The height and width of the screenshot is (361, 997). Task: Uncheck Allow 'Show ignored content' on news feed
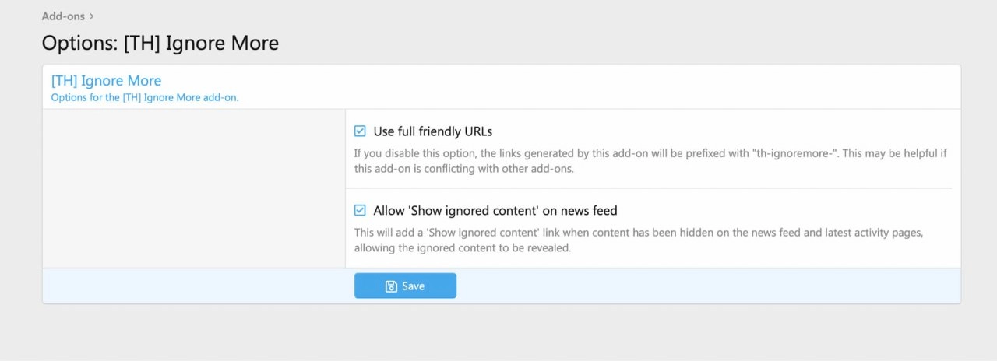click(x=360, y=210)
